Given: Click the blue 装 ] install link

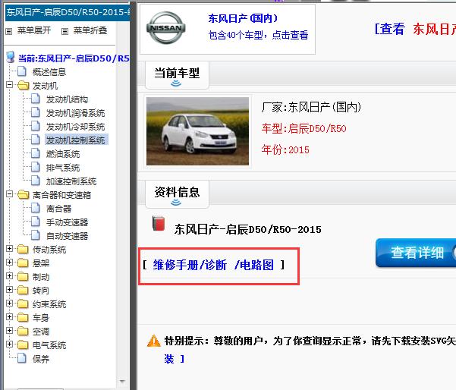Looking at the screenshot, I should pos(174,359).
